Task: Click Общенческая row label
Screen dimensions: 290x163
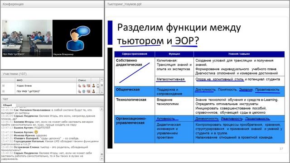Action: [x=128, y=90]
